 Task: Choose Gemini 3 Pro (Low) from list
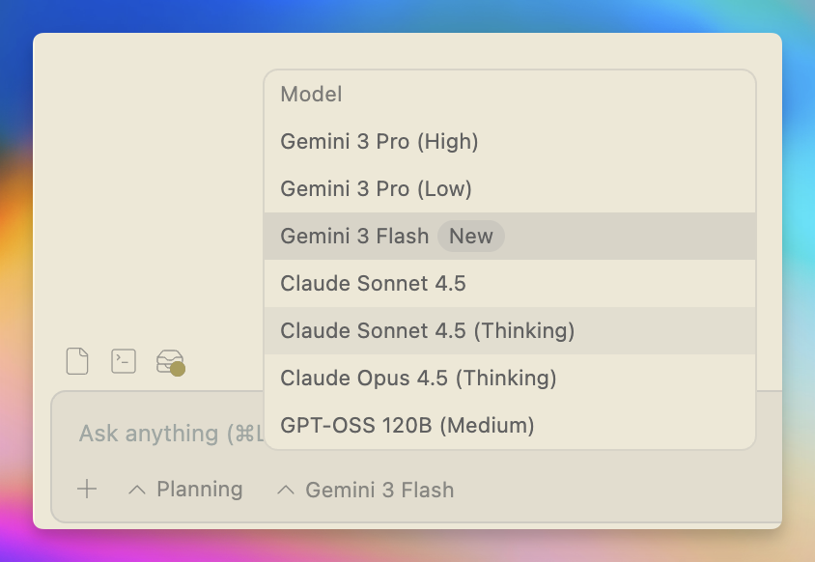click(376, 189)
